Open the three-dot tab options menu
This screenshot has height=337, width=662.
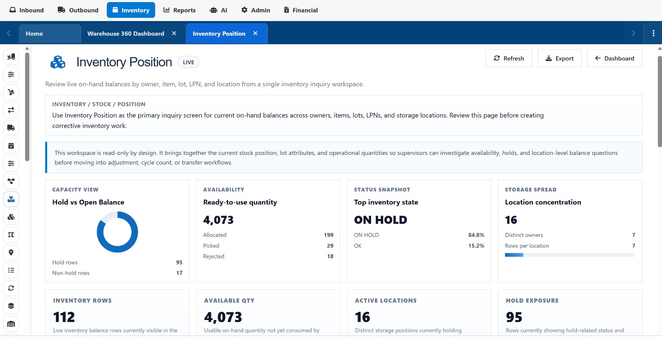(x=653, y=34)
